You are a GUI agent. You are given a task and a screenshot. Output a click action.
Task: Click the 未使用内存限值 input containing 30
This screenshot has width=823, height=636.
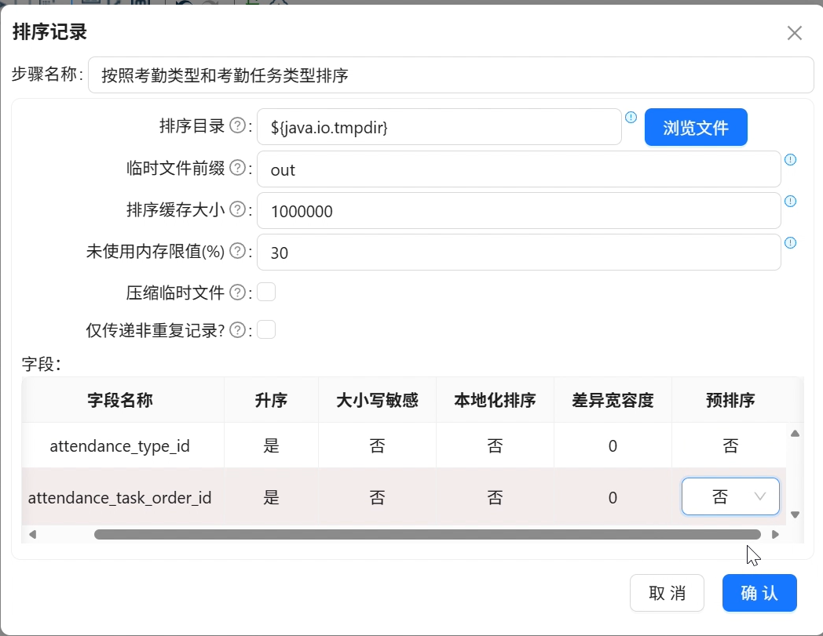click(518, 253)
